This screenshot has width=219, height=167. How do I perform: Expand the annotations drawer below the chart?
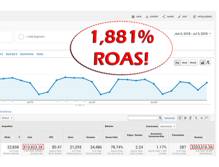[x=80, y=105]
